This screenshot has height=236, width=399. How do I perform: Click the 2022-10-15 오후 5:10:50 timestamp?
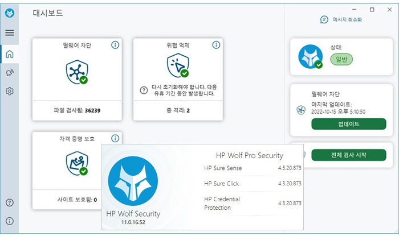338,111
